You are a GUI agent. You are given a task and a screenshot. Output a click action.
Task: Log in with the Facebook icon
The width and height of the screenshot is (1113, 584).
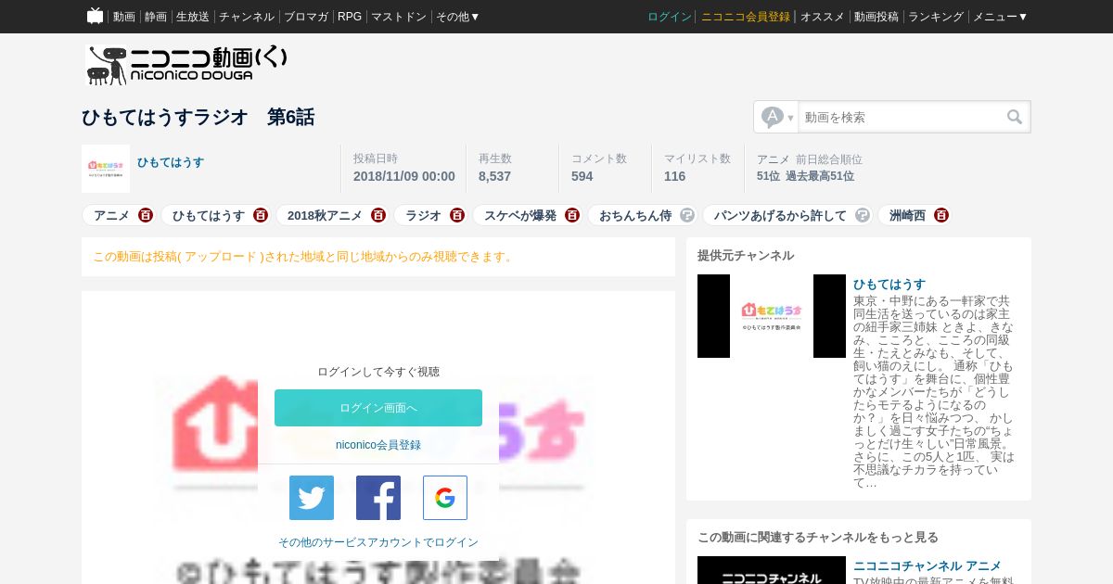pos(378,498)
